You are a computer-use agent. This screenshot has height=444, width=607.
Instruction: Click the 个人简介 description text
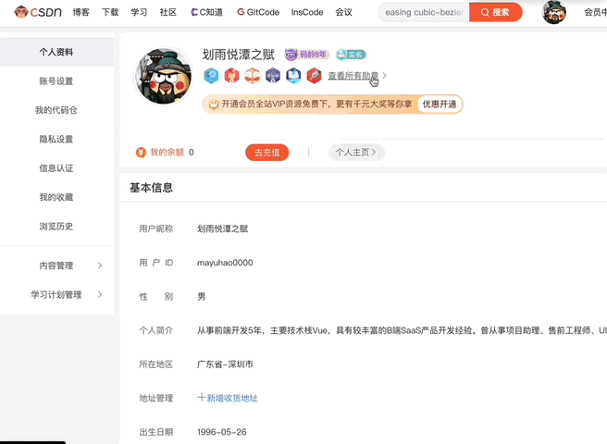coord(402,330)
